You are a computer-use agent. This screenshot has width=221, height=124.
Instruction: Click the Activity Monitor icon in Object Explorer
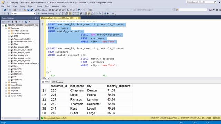(29, 22)
